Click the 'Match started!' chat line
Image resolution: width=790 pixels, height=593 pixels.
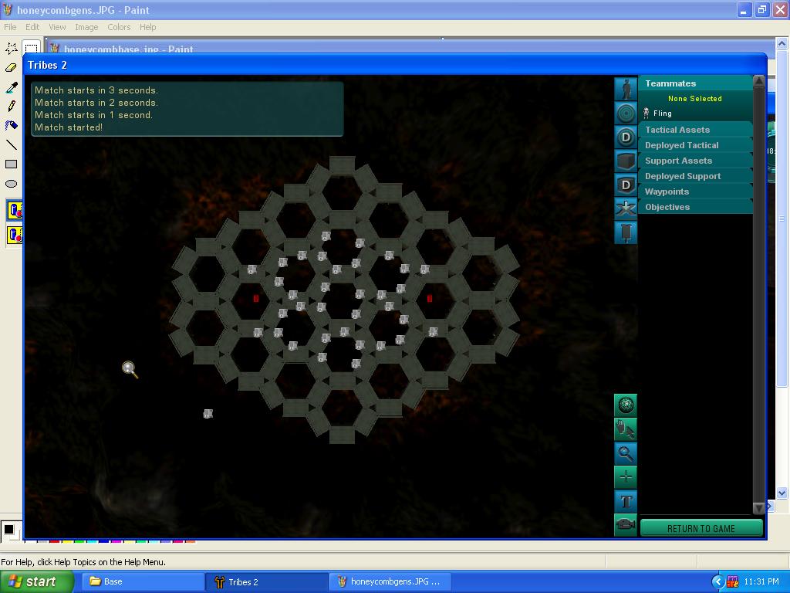pyautogui.click(x=69, y=127)
